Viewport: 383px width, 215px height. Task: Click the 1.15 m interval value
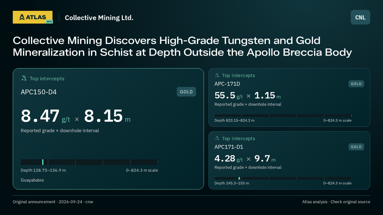click(x=267, y=96)
